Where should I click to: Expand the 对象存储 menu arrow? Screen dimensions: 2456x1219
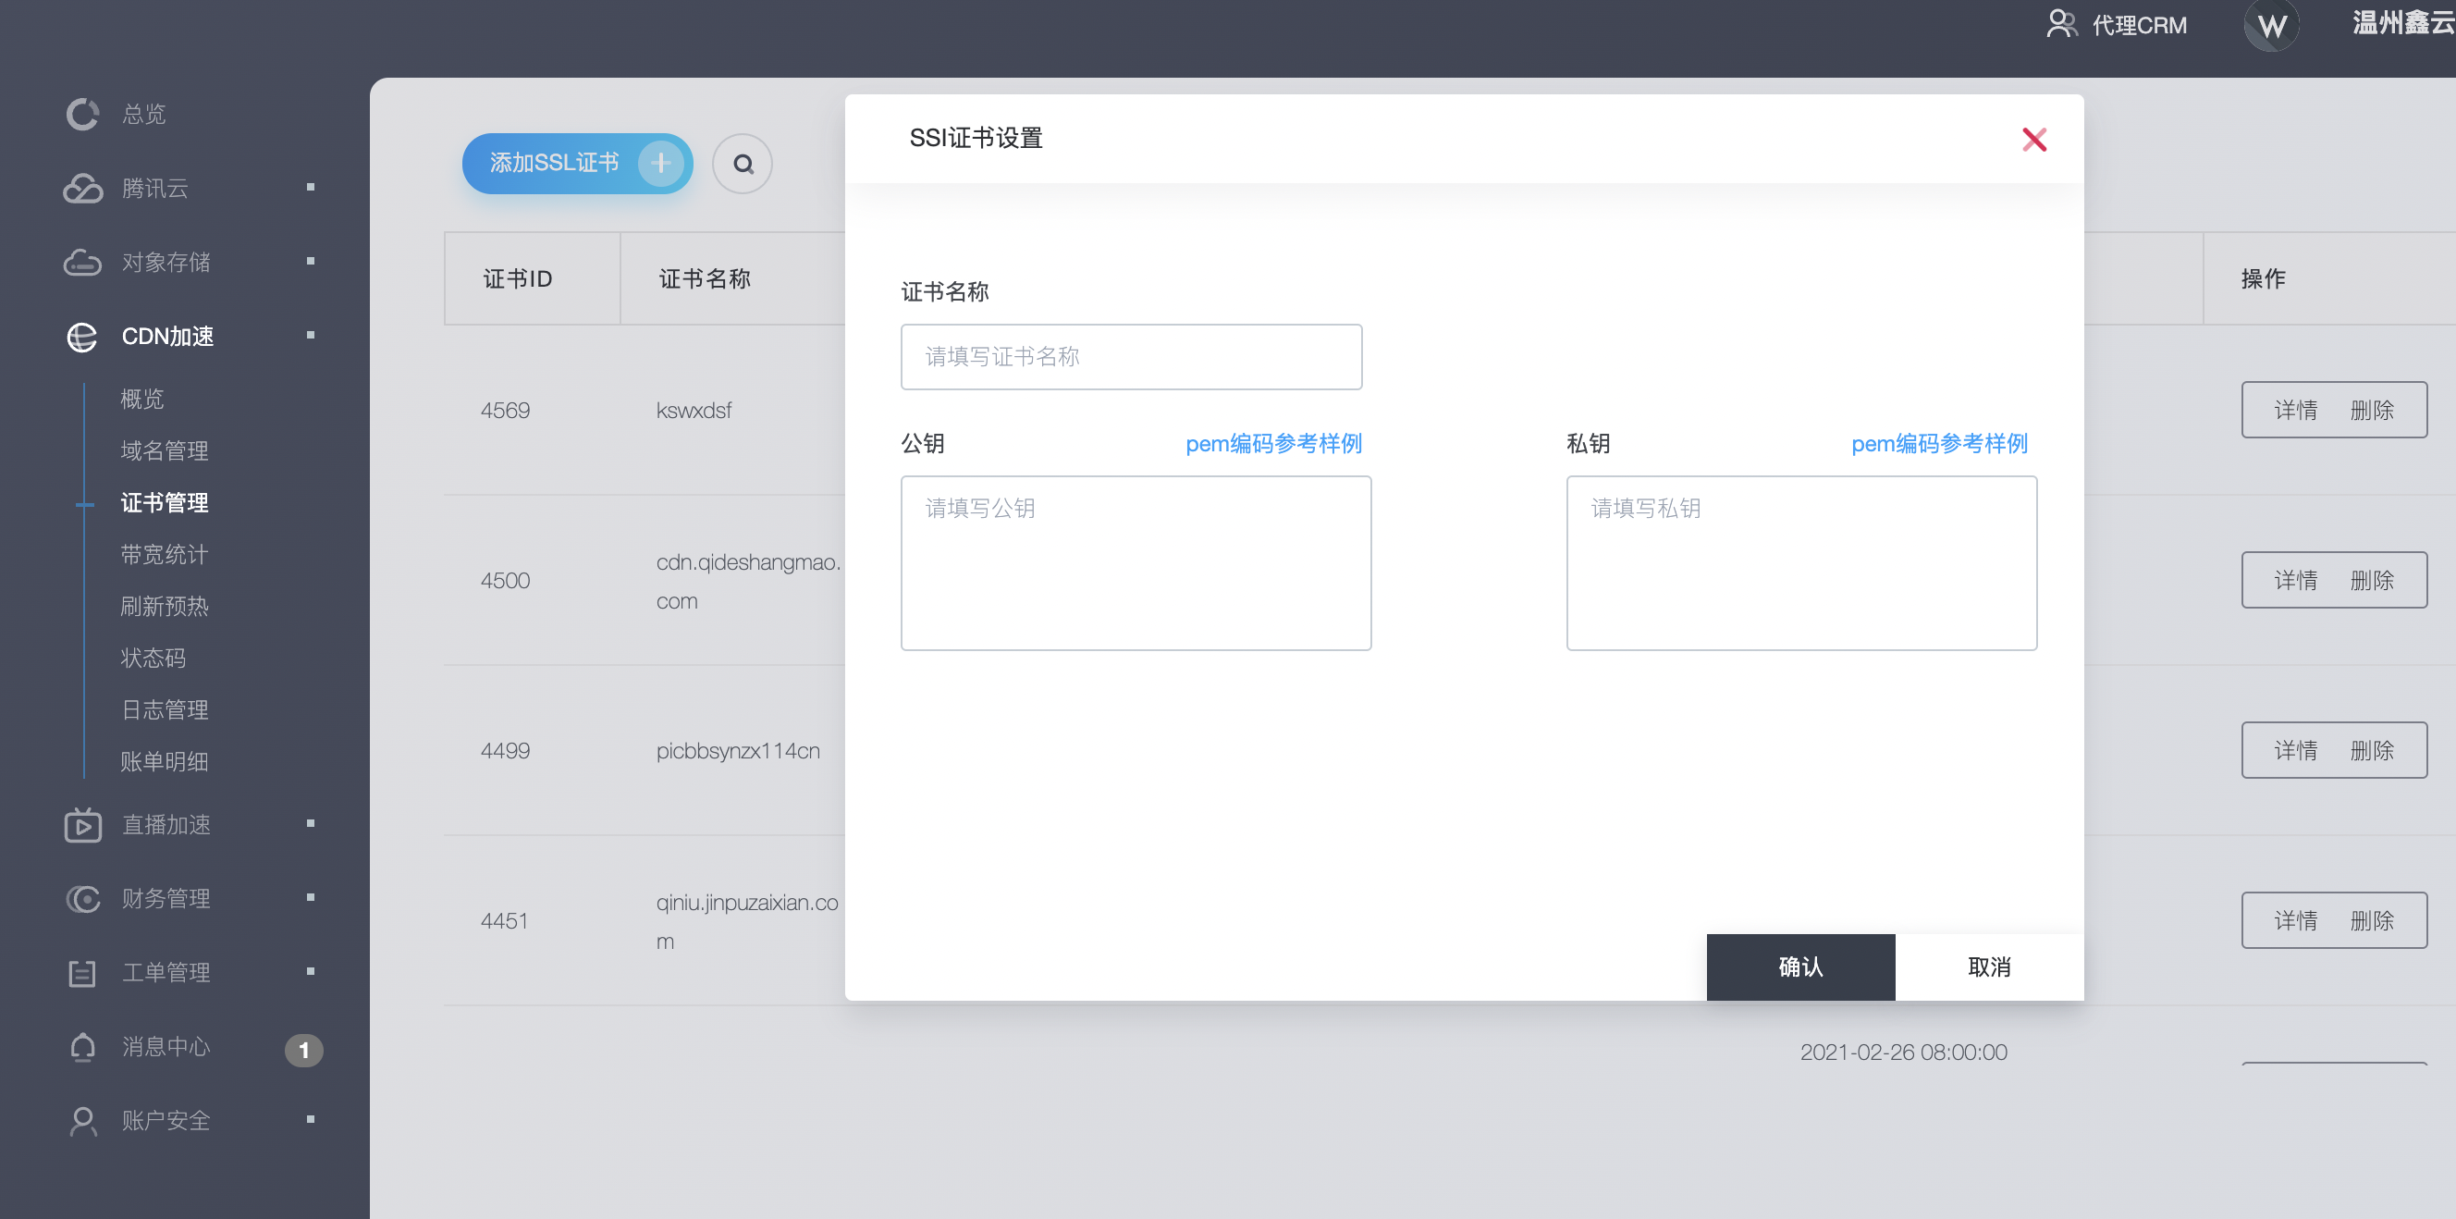311,262
